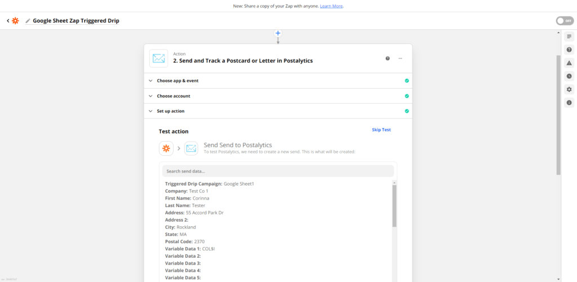Select the Company: Test Co 1 row
The image size is (577, 282).
click(187, 191)
